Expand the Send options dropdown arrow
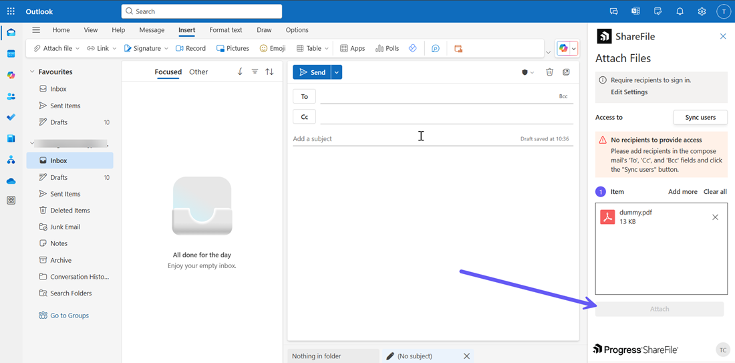Viewport: 735px width, 363px height. pyautogui.click(x=337, y=72)
